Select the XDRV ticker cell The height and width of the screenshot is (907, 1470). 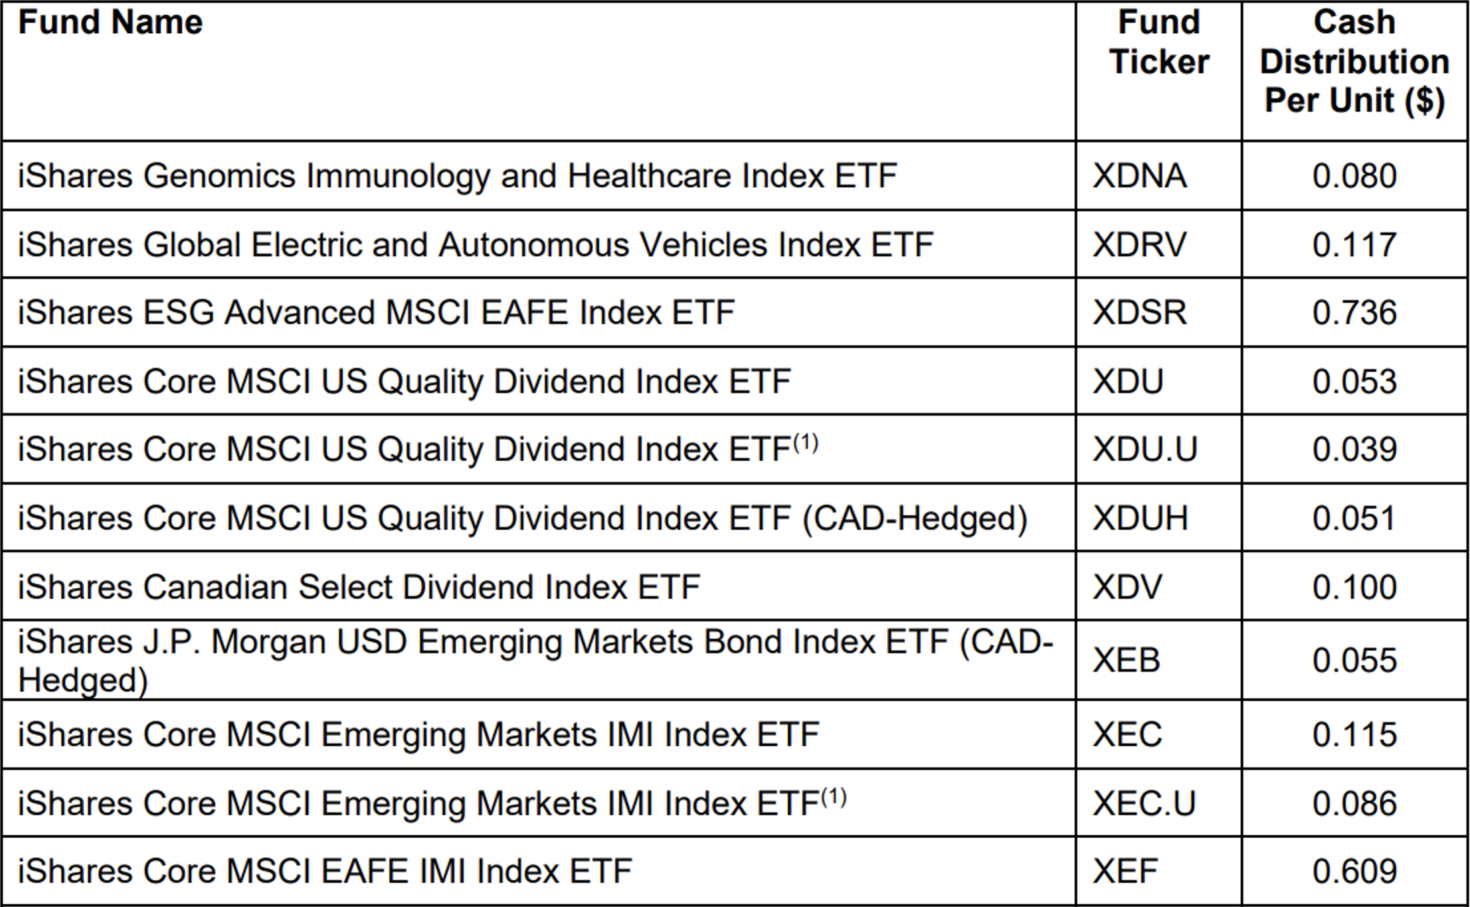(x=1139, y=245)
